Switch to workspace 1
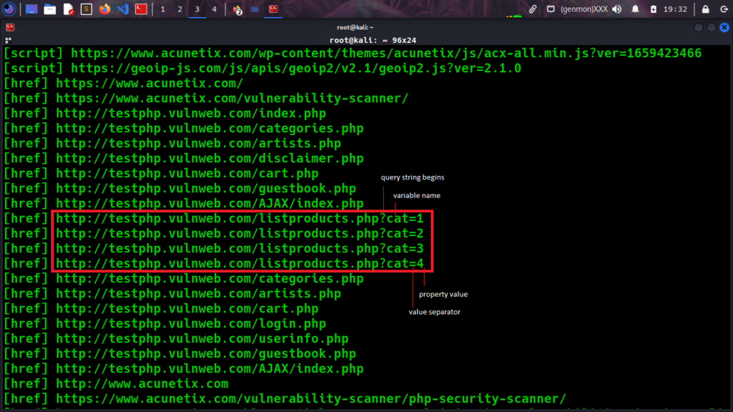The image size is (733, 412). pyautogui.click(x=162, y=9)
